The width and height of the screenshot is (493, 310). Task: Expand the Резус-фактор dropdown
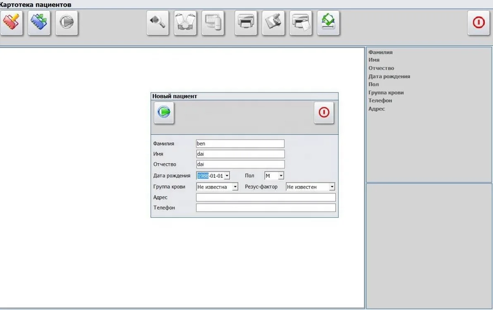(332, 187)
